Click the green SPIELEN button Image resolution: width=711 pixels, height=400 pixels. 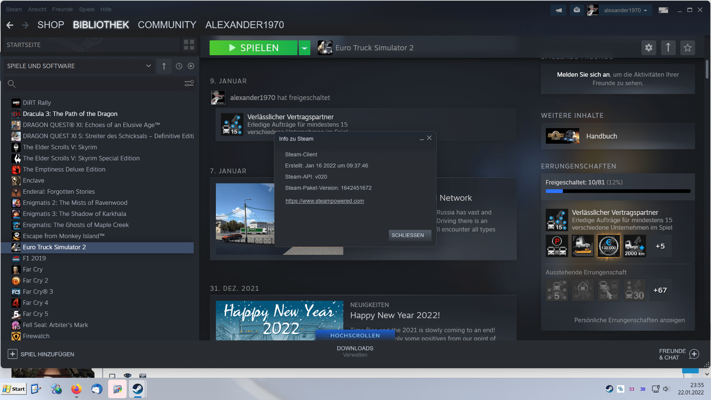[x=253, y=48]
